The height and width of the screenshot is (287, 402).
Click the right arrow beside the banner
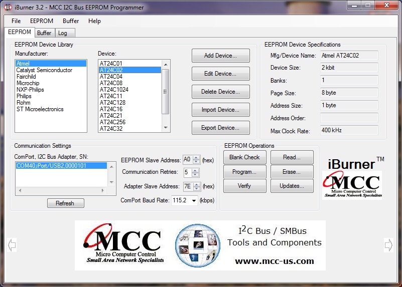[x=388, y=245]
